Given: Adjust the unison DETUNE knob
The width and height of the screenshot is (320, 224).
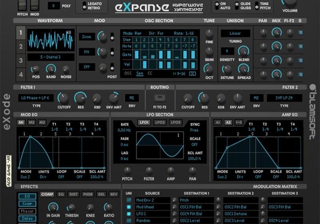Looking at the screenshot, I should (227, 70).
